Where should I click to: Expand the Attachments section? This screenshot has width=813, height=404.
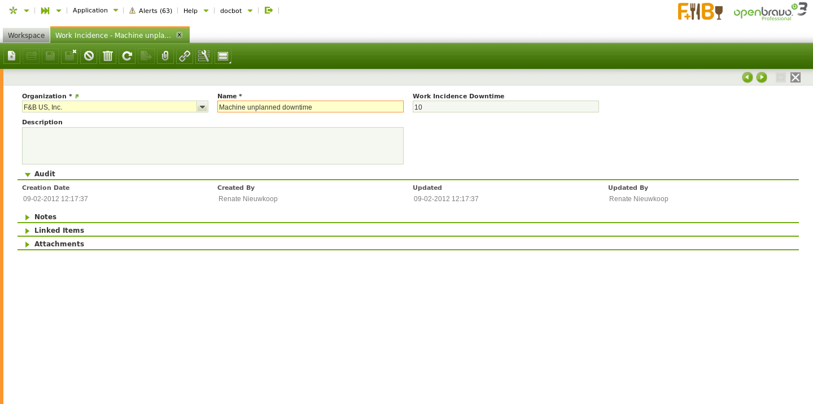28,244
